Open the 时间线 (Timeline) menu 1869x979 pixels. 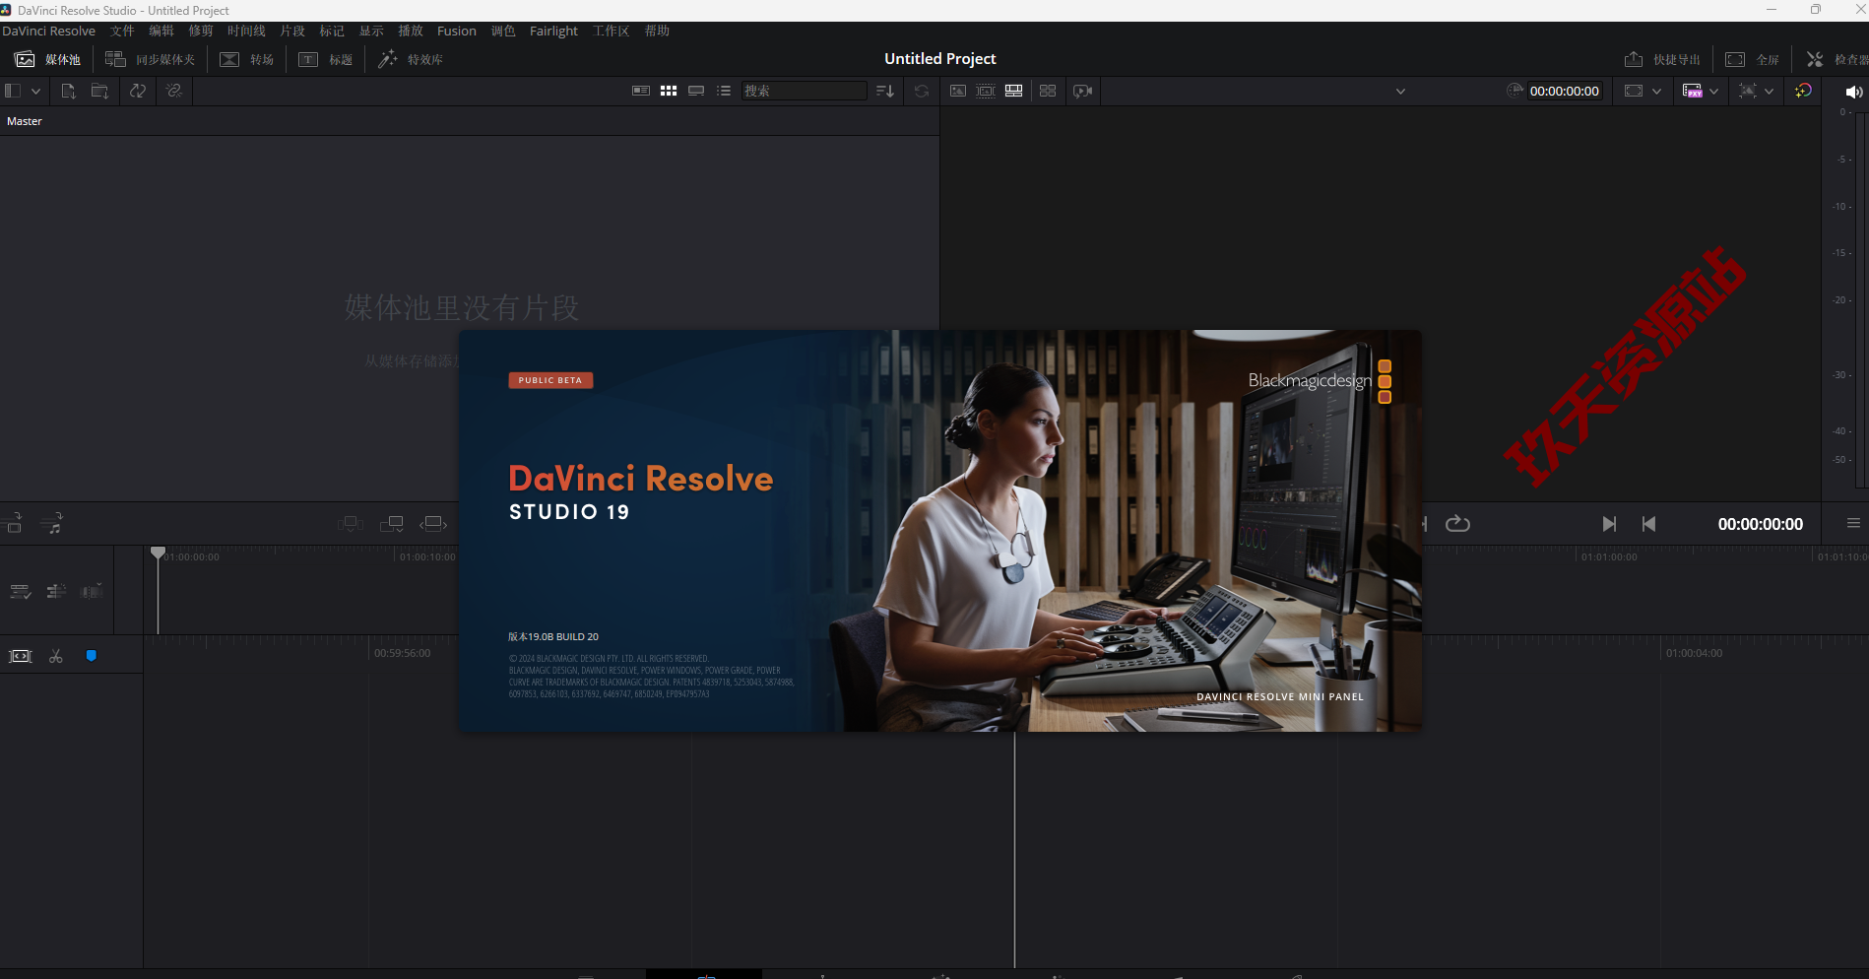pyautogui.click(x=246, y=31)
